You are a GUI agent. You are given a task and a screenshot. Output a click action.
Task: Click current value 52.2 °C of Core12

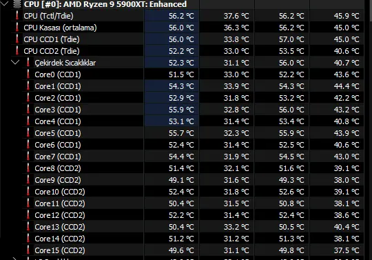point(181,215)
